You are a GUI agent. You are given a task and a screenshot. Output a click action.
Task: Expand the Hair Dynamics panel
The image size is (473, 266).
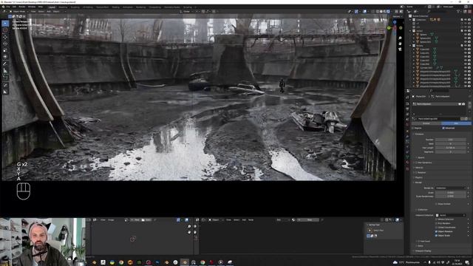[x=423, y=163]
